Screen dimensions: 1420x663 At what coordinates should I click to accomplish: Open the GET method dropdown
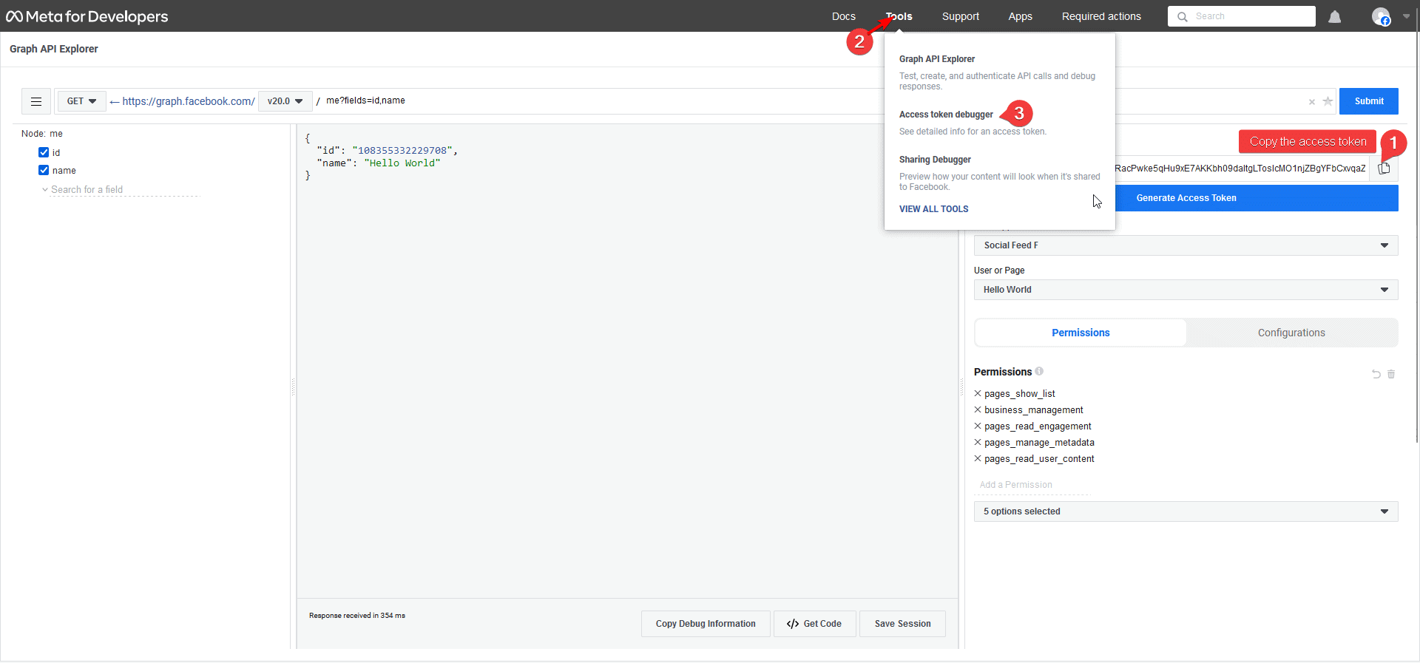pos(81,101)
